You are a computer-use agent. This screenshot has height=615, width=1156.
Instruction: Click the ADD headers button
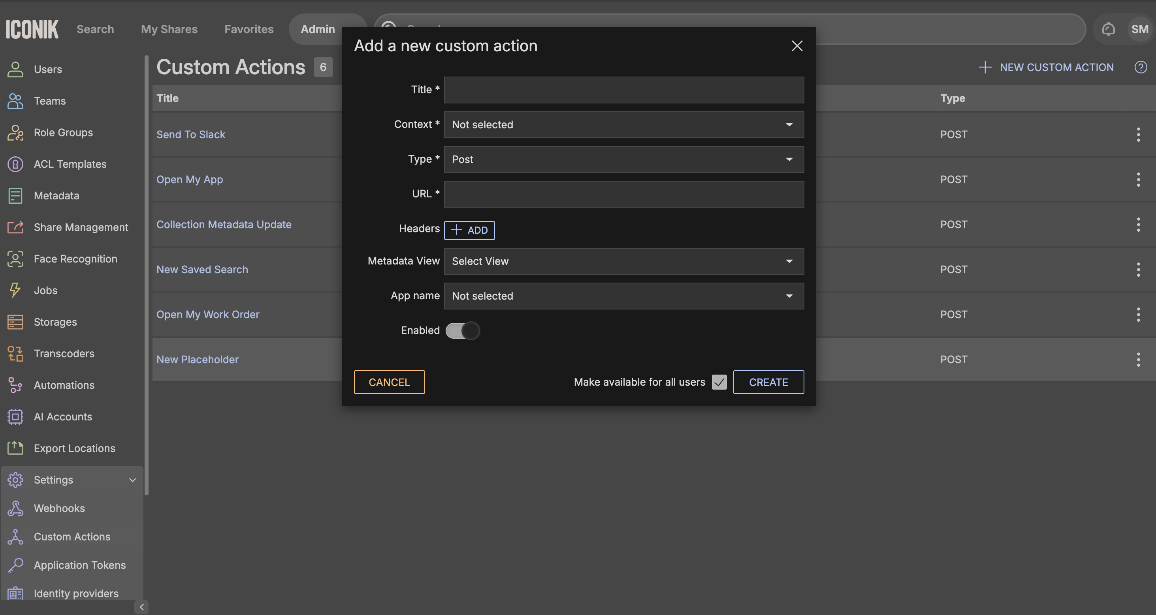point(469,231)
